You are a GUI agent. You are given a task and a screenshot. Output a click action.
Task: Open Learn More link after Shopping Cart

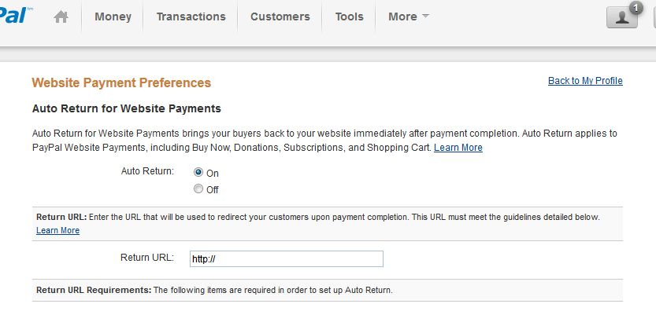(458, 148)
